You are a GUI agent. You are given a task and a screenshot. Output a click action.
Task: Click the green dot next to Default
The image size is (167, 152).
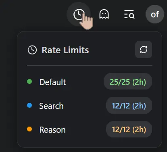coord(29,81)
